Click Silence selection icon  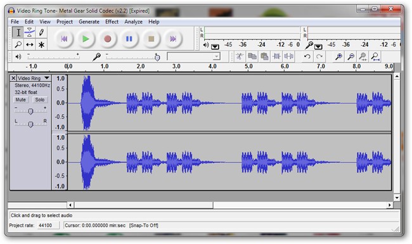pyautogui.click(x=288, y=56)
